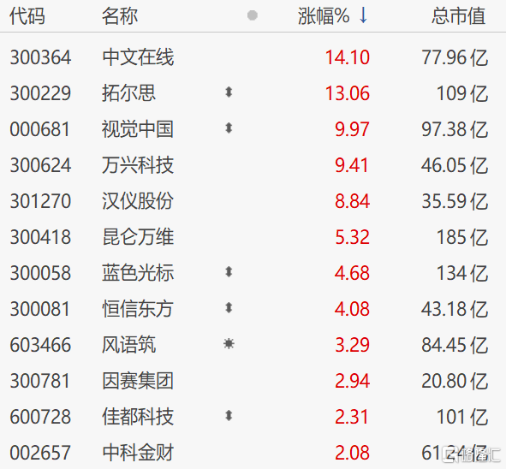Click stock code 603466
Image resolution: width=506 pixels, height=469 pixels.
(x=40, y=345)
